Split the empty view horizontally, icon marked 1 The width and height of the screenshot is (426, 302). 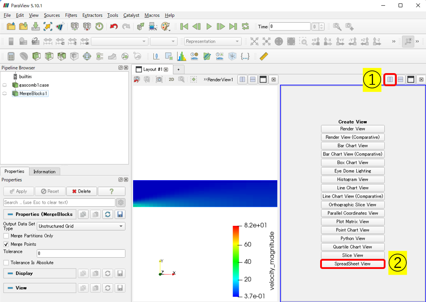pyautogui.click(x=390, y=79)
